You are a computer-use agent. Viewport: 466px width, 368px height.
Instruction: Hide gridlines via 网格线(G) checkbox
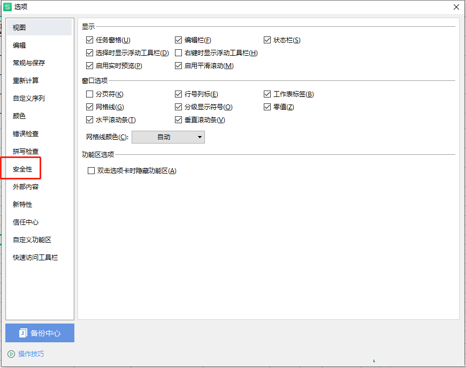coord(89,107)
